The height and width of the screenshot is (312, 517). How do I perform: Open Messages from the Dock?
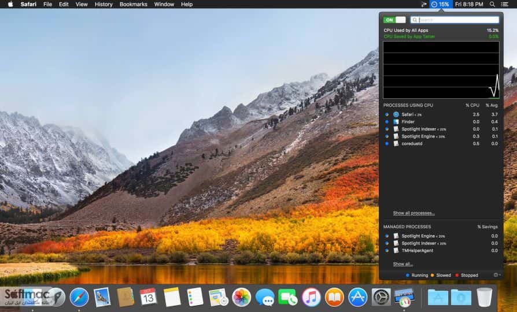(x=265, y=297)
